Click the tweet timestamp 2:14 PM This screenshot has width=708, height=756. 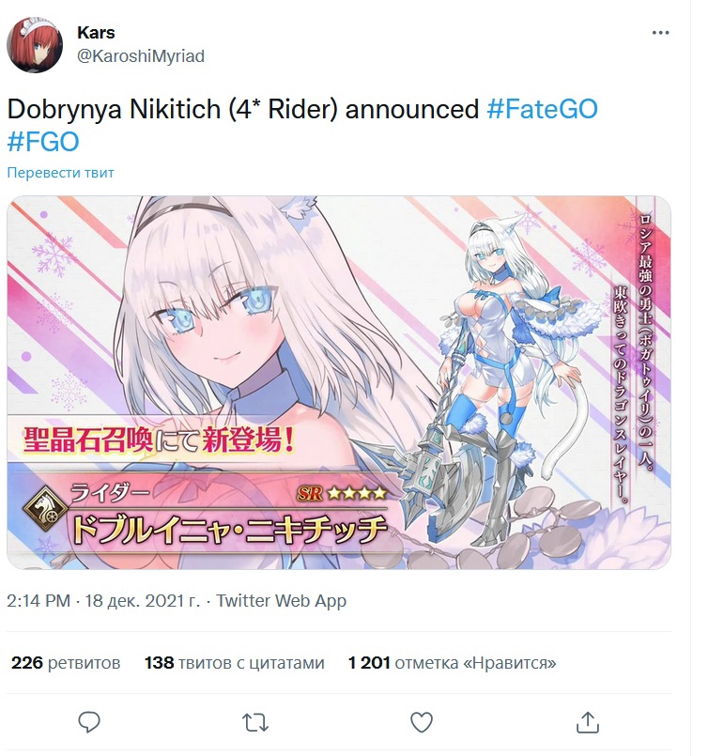pyautogui.click(x=38, y=601)
